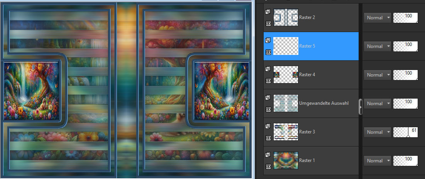
Task: Hide the Raster 1 layer
Action: click(x=268, y=167)
